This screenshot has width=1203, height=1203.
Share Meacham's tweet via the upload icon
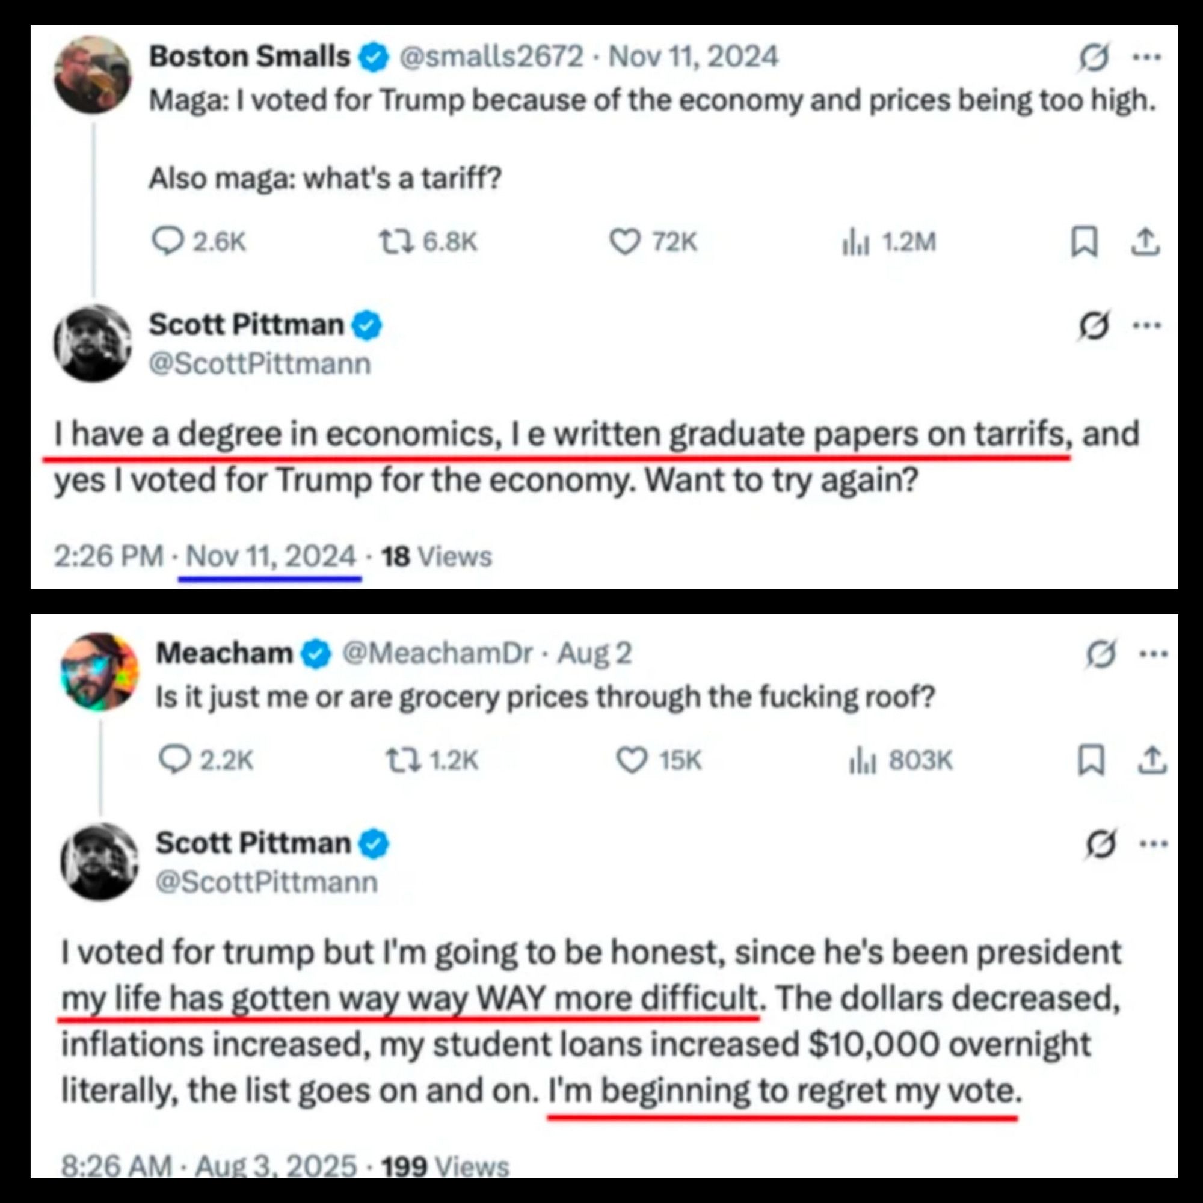pyautogui.click(x=1151, y=760)
